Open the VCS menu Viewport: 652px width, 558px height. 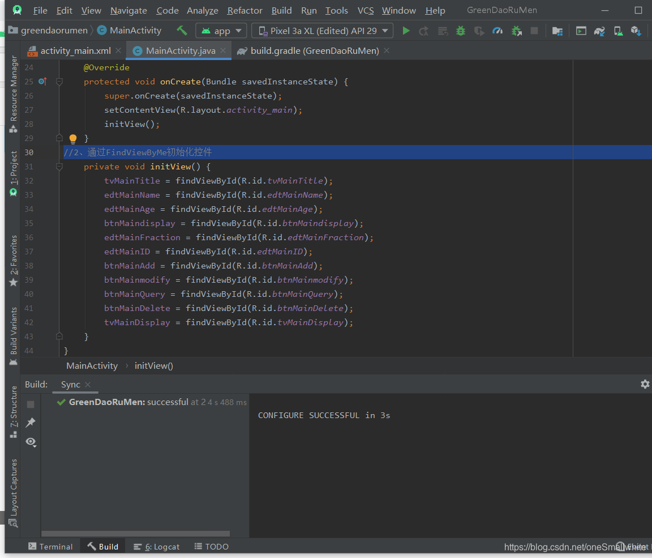click(x=366, y=10)
